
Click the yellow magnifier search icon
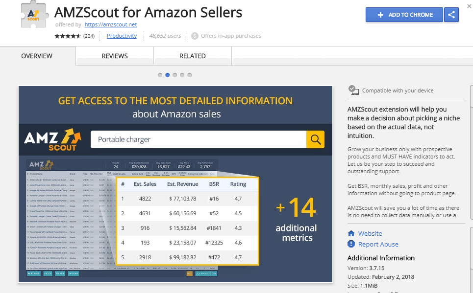[x=315, y=139]
